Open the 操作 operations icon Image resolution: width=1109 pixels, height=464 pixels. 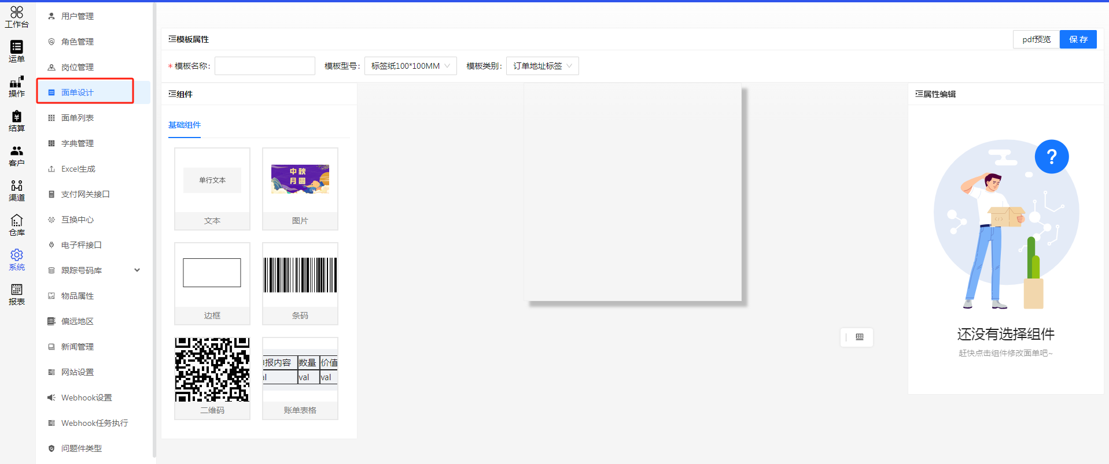point(17,86)
